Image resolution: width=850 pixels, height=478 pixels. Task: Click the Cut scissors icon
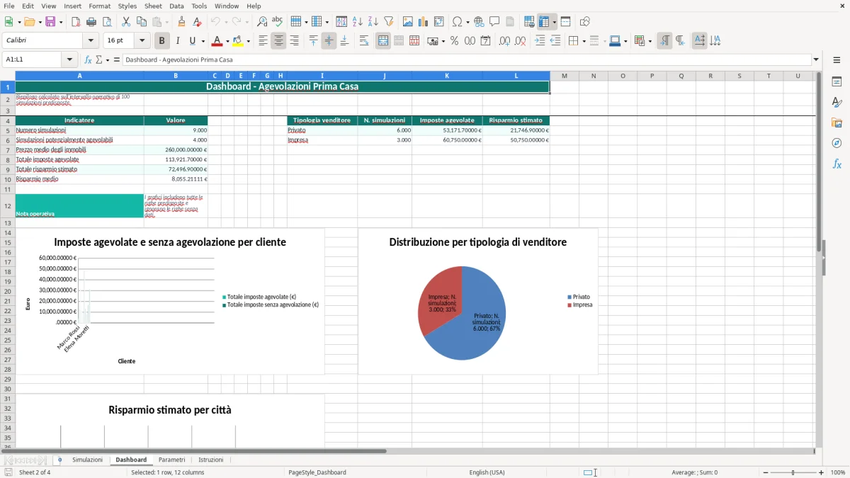pos(126,22)
